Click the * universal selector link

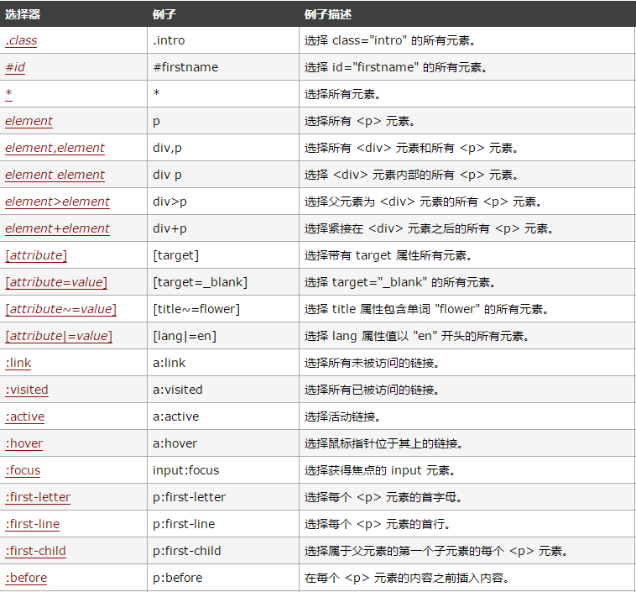coord(8,94)
